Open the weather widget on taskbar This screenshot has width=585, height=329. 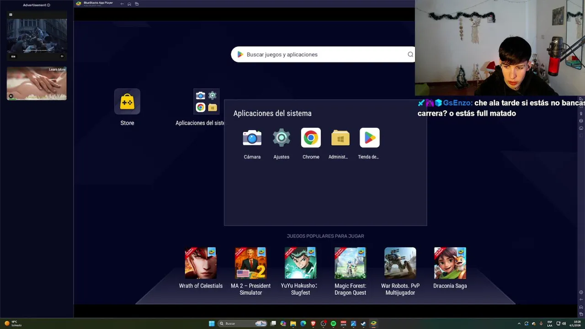pyautogui.click(x=14, y=324)
